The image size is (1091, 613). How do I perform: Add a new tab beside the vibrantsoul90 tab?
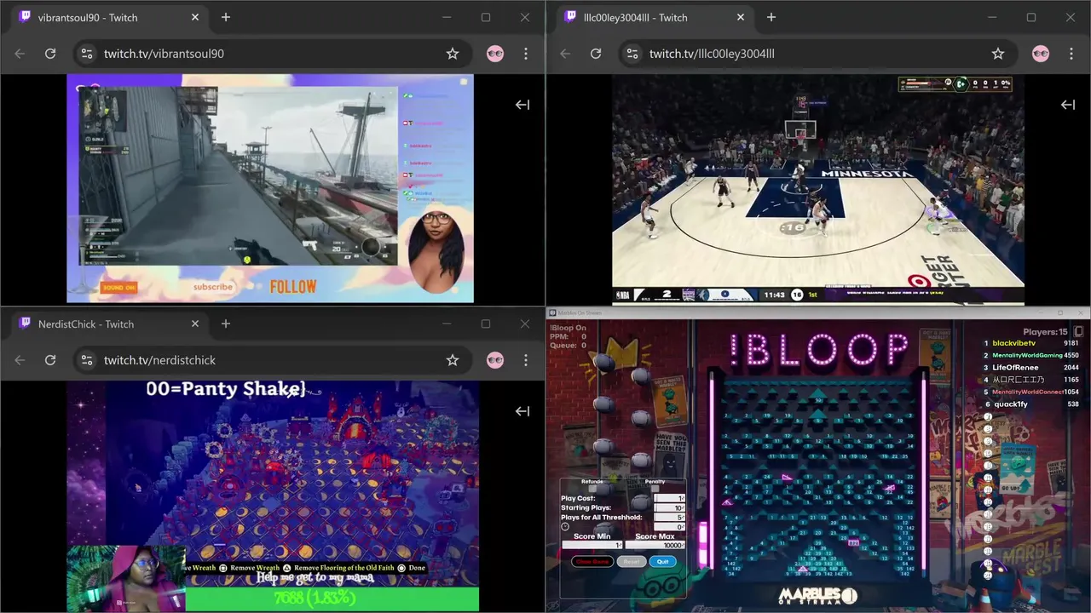226,17
